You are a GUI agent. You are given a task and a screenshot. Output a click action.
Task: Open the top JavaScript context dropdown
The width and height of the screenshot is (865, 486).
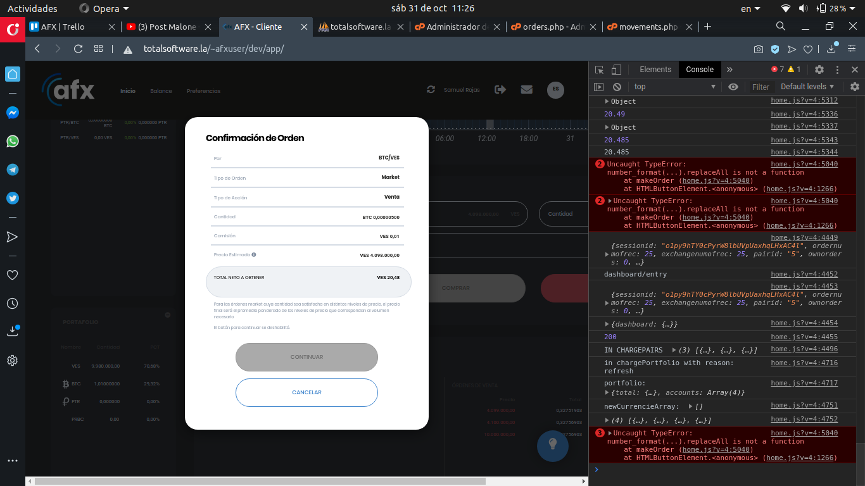coord(674,87)
